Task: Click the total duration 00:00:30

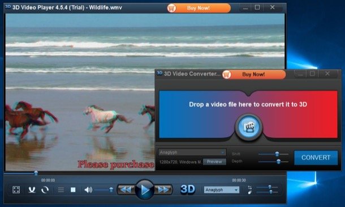Action: tap(239, 180)
